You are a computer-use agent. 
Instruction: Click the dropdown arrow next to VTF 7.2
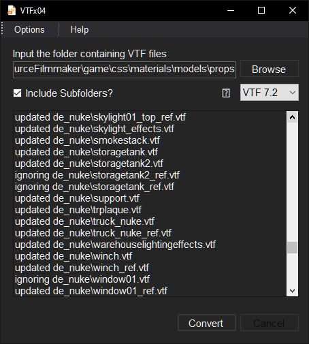point(293,93)
